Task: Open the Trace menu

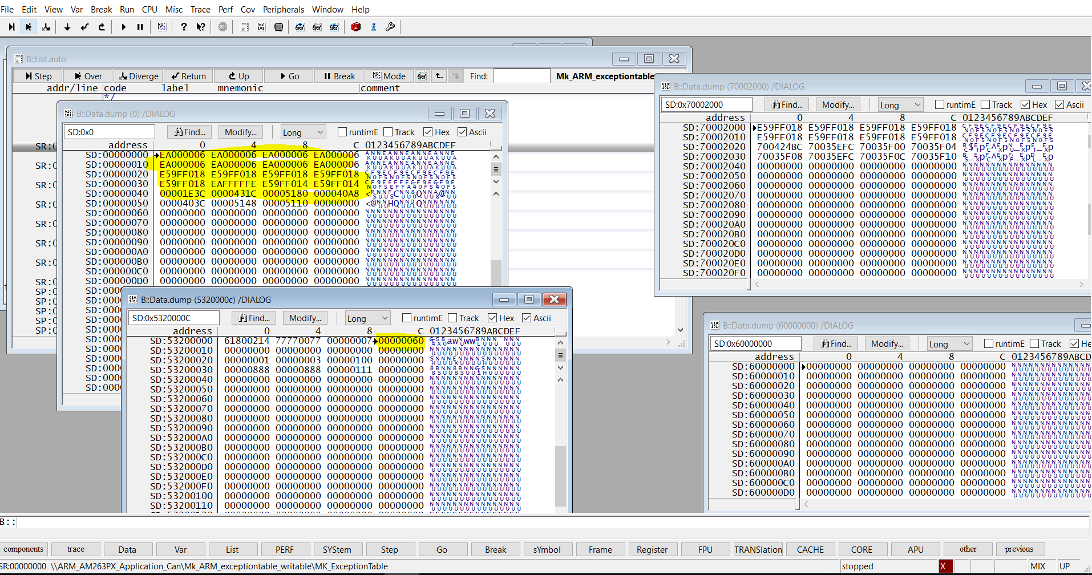Action: (200, 9)
